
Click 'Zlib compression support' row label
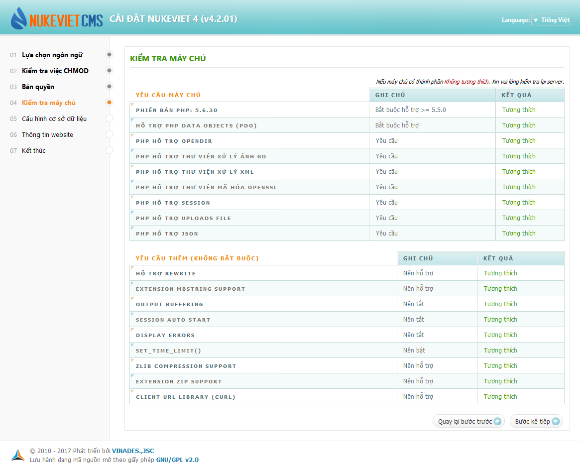[186, 366]
